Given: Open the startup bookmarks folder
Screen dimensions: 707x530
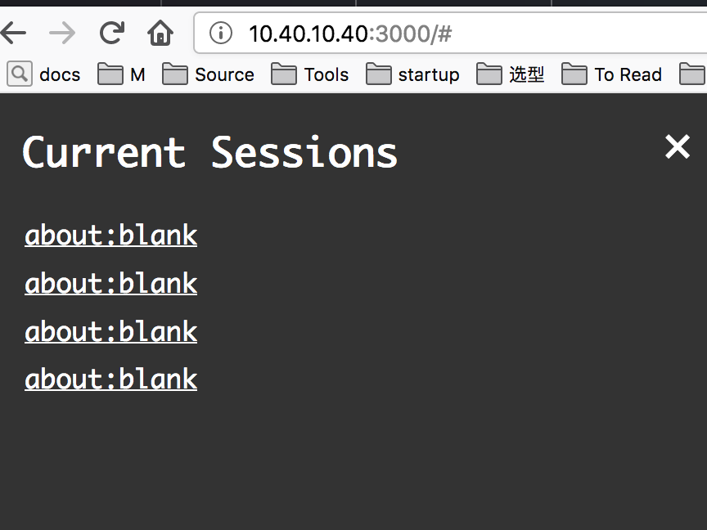Looking at the screenshot, I should 412,74.
